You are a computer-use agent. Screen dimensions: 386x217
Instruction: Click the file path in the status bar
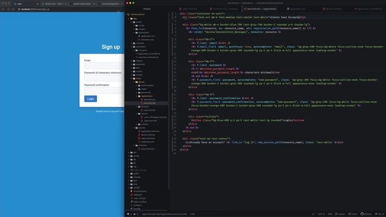164,214
